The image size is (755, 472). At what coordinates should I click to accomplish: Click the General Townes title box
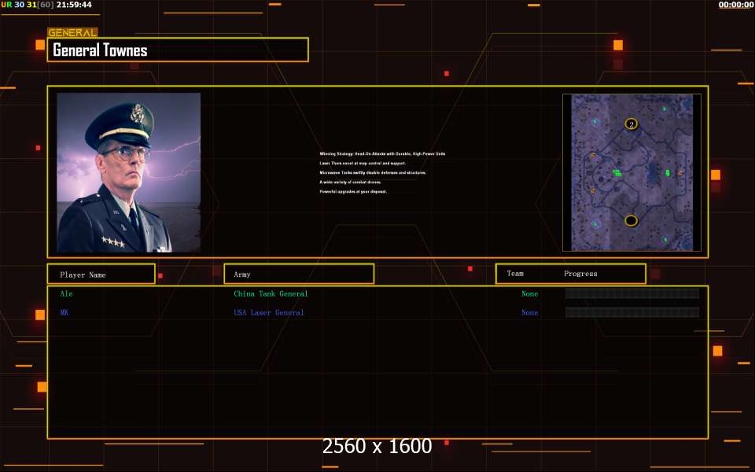[x=178, y=50]
